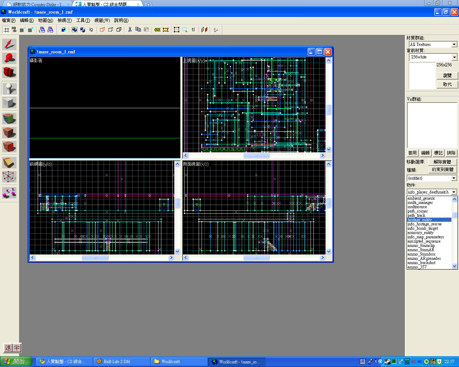Toggle the 'tl' texture lock button

pyautogui.click(x=193, y=30)
